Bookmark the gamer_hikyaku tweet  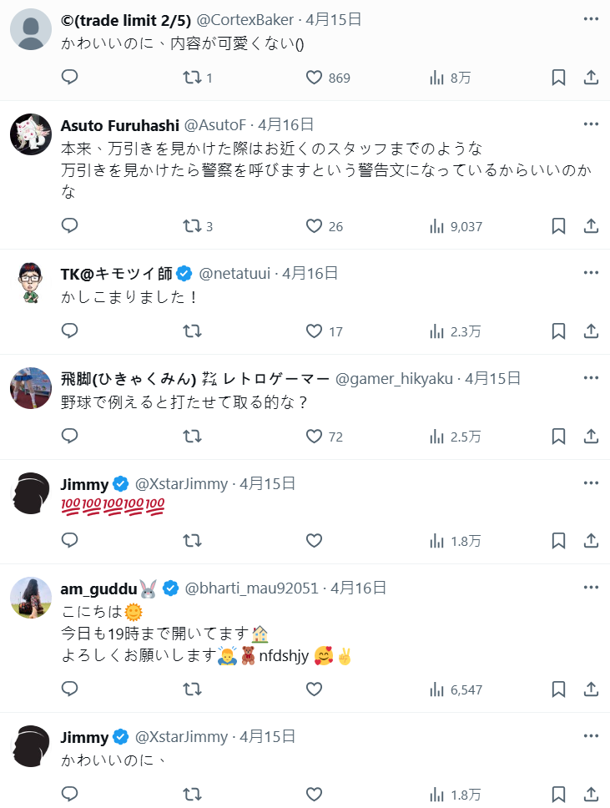[x=558, y=437]
